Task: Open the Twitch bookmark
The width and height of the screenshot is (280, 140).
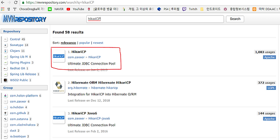Action: [190, 9]
